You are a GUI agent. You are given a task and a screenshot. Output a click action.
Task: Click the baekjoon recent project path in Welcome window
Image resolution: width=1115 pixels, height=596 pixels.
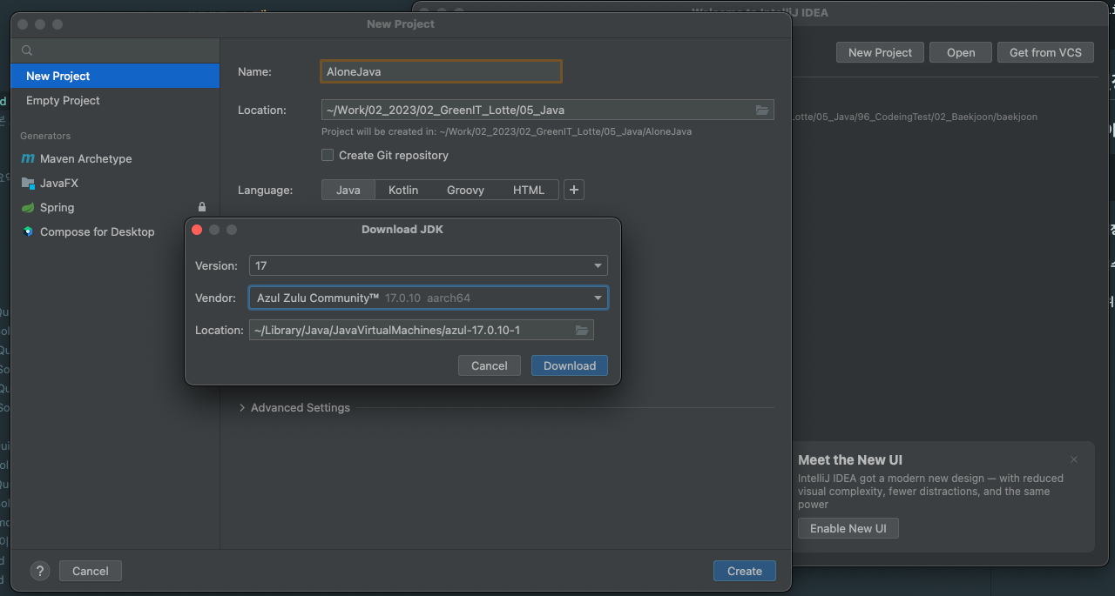[915, 117]
